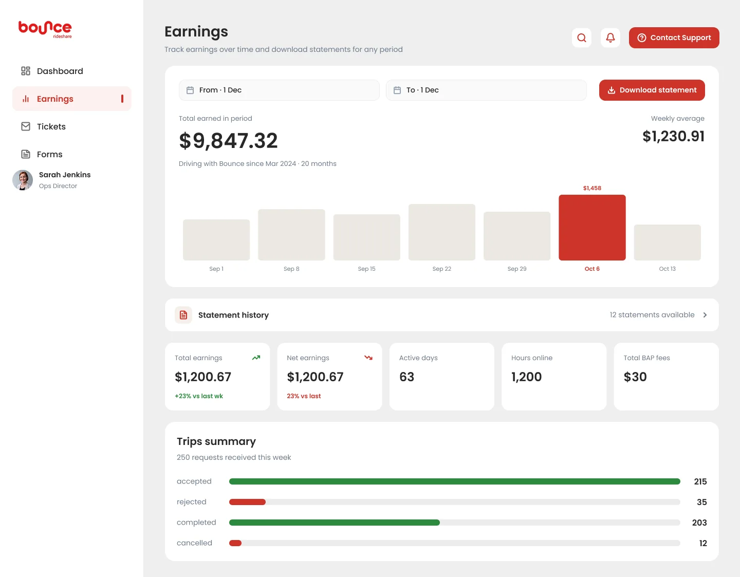Click the Contact Support button
This screenshot has height=577, width=740.
coord(674,38)
